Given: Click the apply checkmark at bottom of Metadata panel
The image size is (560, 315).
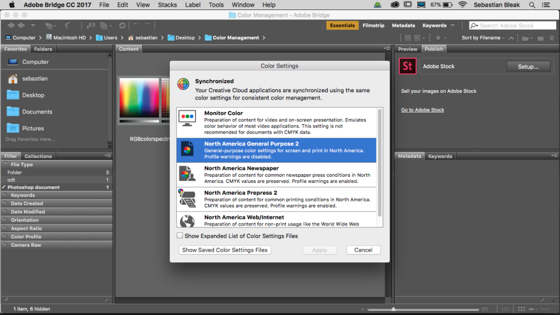Looking at the screenshot, I should [x=553, y=300].
